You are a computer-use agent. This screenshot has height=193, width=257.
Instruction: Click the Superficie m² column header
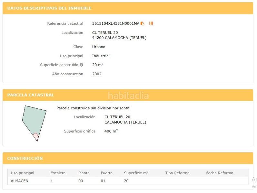point(136,173)
